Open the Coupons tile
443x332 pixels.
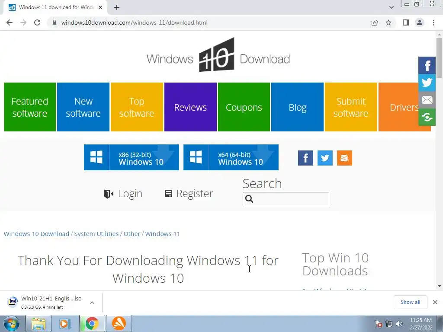pos(244,107)
